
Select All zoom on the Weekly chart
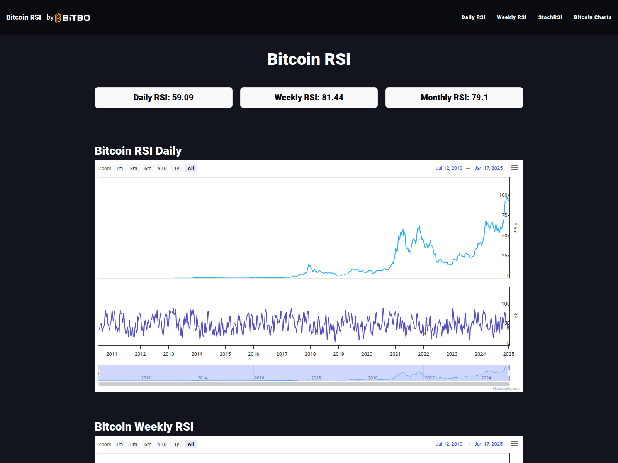pos(191,444)
